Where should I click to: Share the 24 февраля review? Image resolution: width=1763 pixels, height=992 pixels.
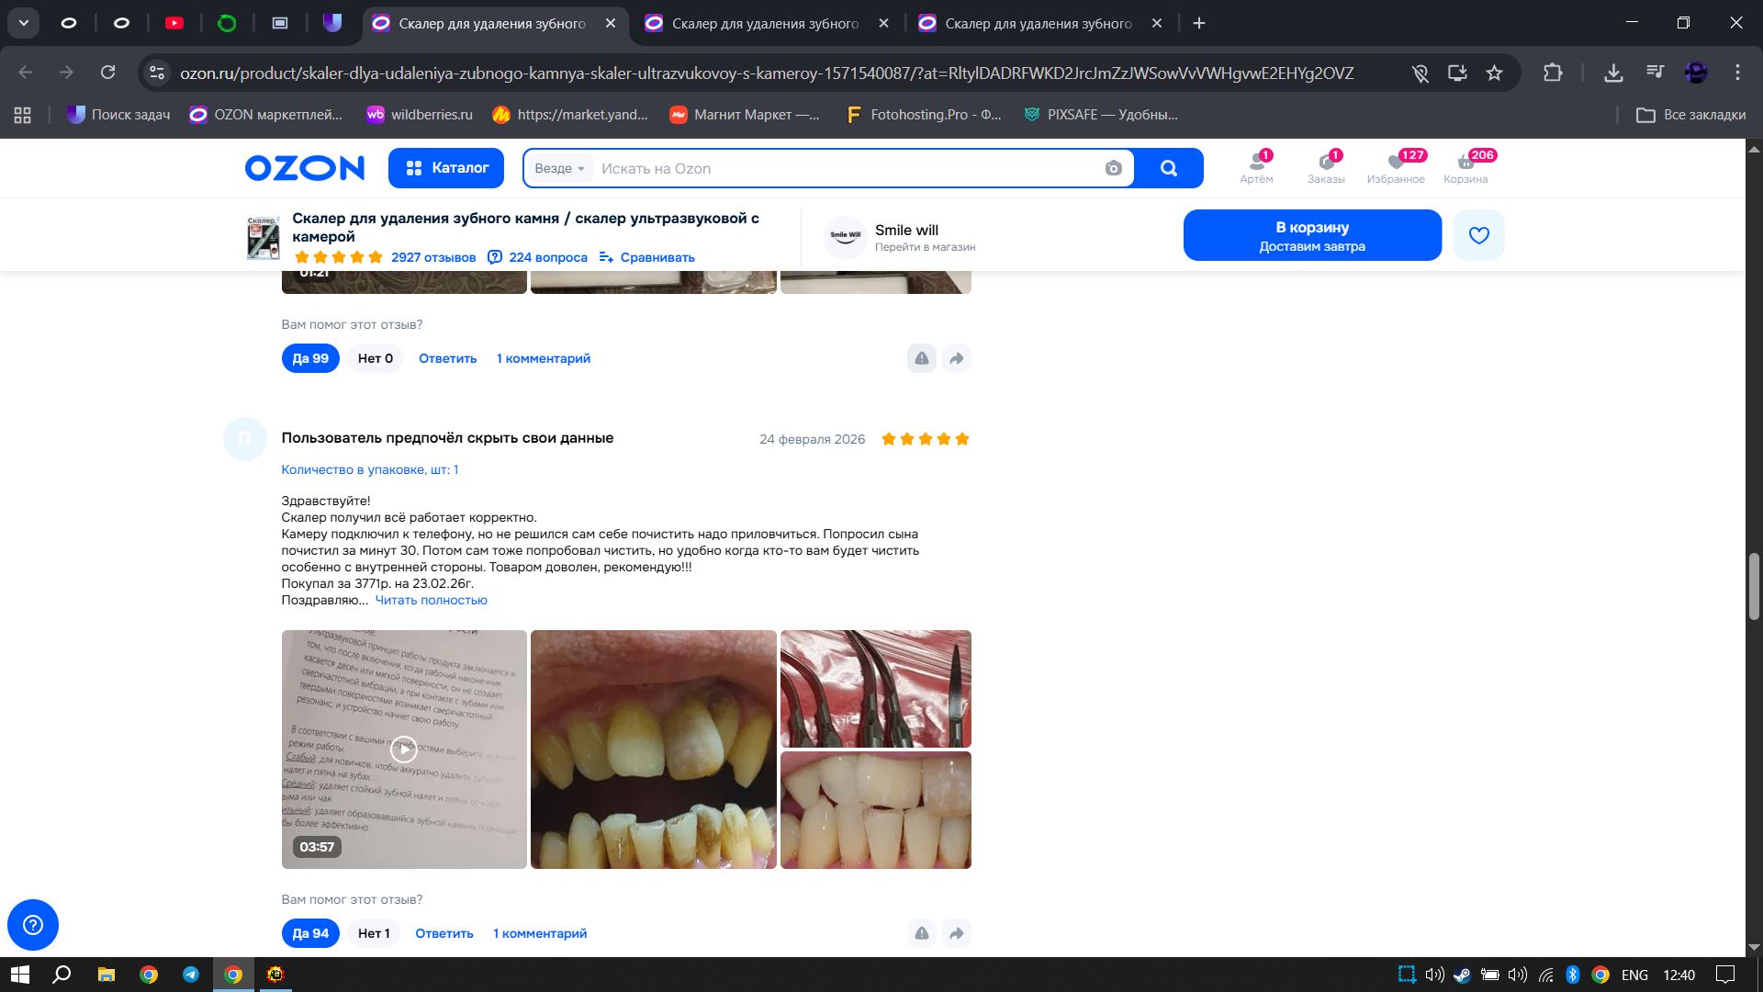[956, 933]
